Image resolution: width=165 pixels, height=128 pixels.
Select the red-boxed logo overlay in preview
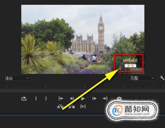129,63
